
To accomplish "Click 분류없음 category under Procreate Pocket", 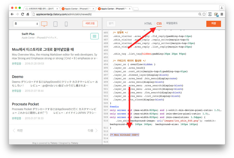I will tap(17, 118).
